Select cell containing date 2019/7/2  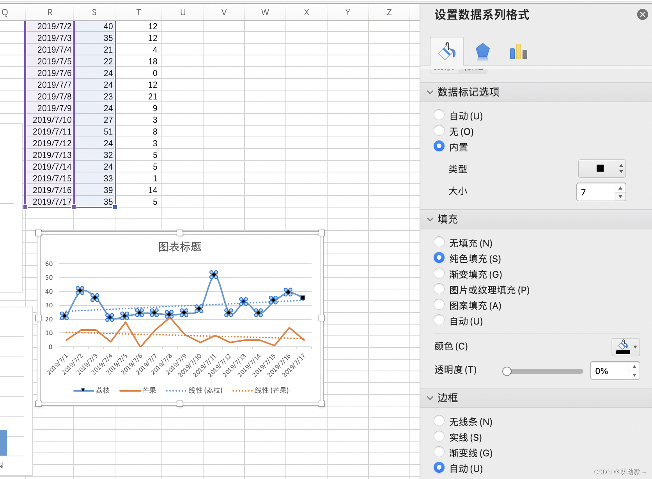pos(50,26)
